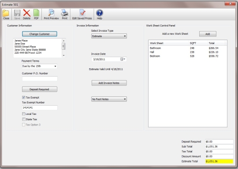The image size is (238, 169).
Task: Add a new Work Sheet
Action: 208,34
